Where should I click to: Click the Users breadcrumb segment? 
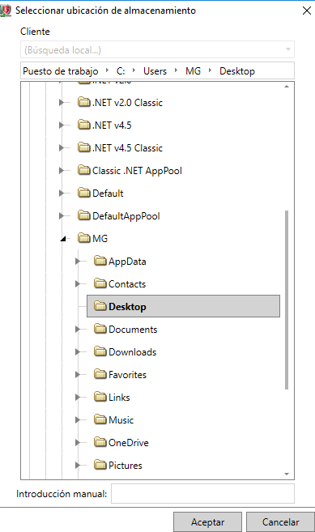155,71
